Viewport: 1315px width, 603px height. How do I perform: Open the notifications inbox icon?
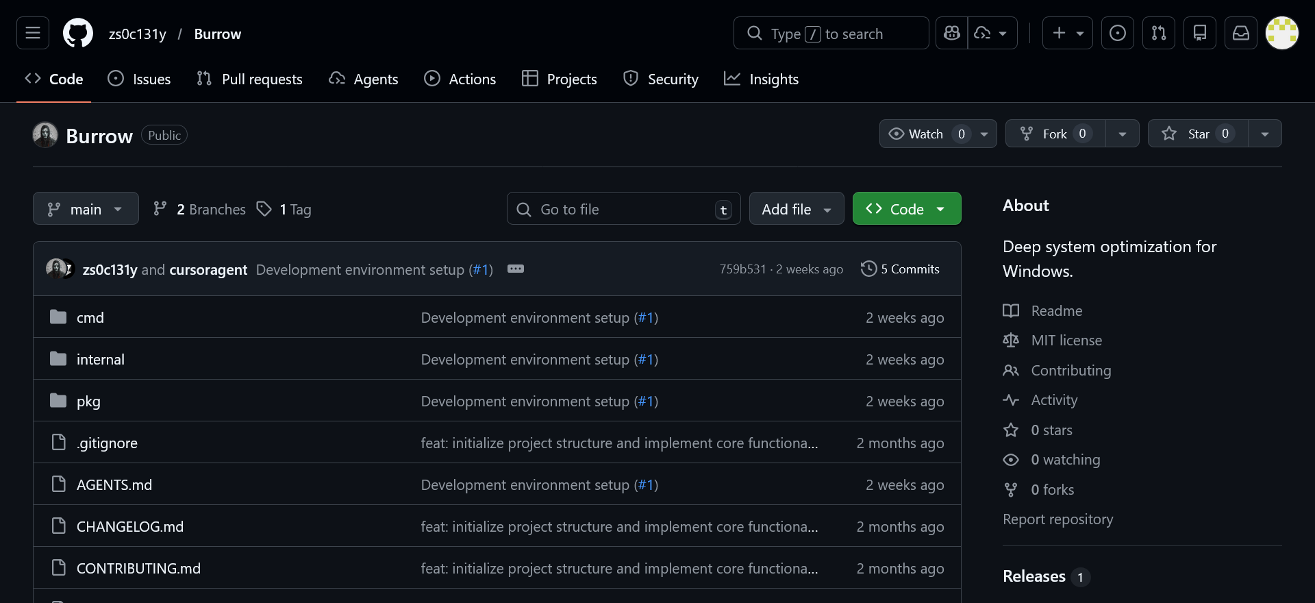[1241, 33]
